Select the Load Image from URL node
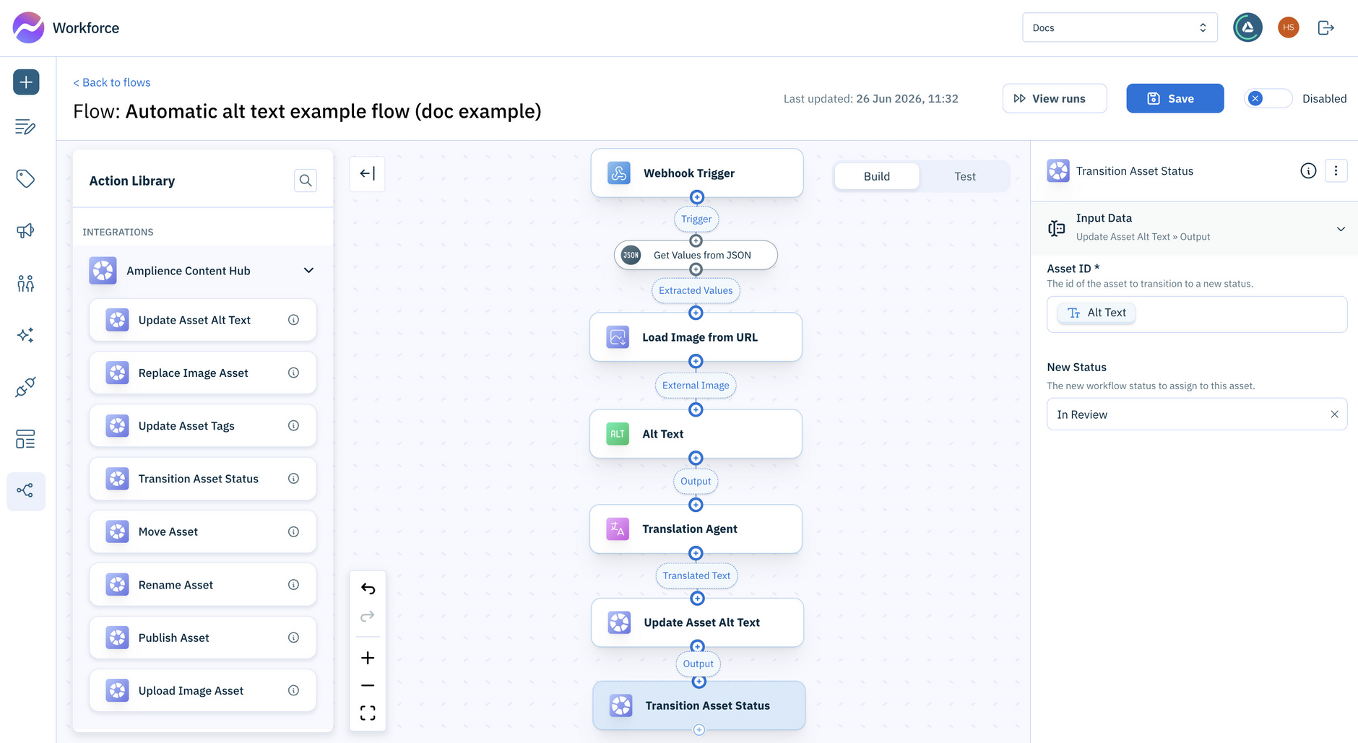This screenshot has width=1358, height=743. coord(696,337)
